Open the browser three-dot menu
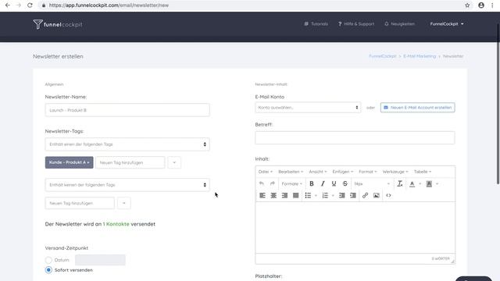 [x=492, y=5]
